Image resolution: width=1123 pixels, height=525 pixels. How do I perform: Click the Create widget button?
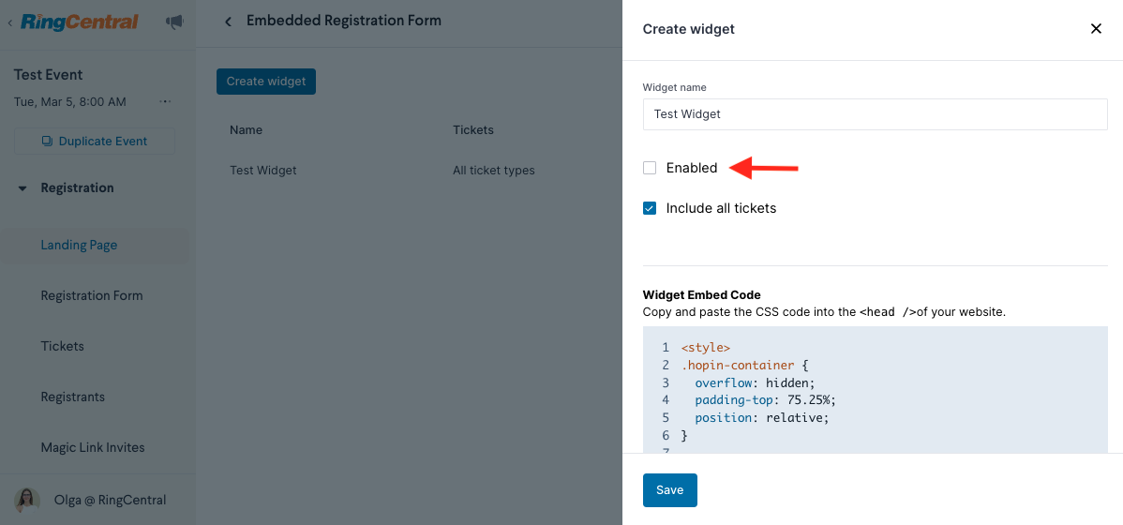coord(265,82)
